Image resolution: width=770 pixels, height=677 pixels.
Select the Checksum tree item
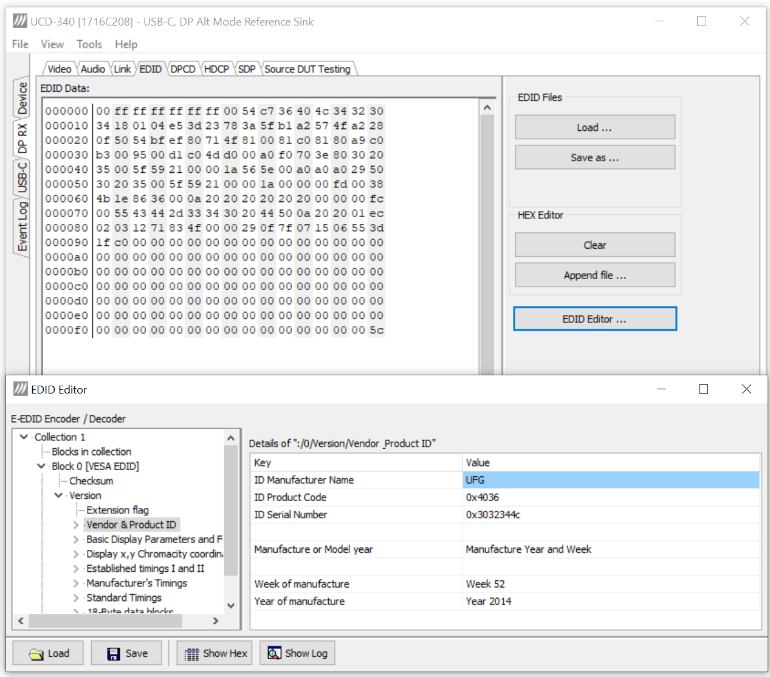(x=91, y=481)
